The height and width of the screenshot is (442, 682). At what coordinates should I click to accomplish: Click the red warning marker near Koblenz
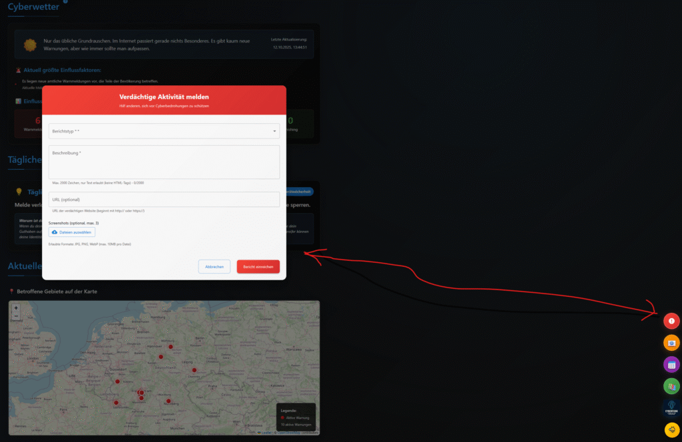117,381
